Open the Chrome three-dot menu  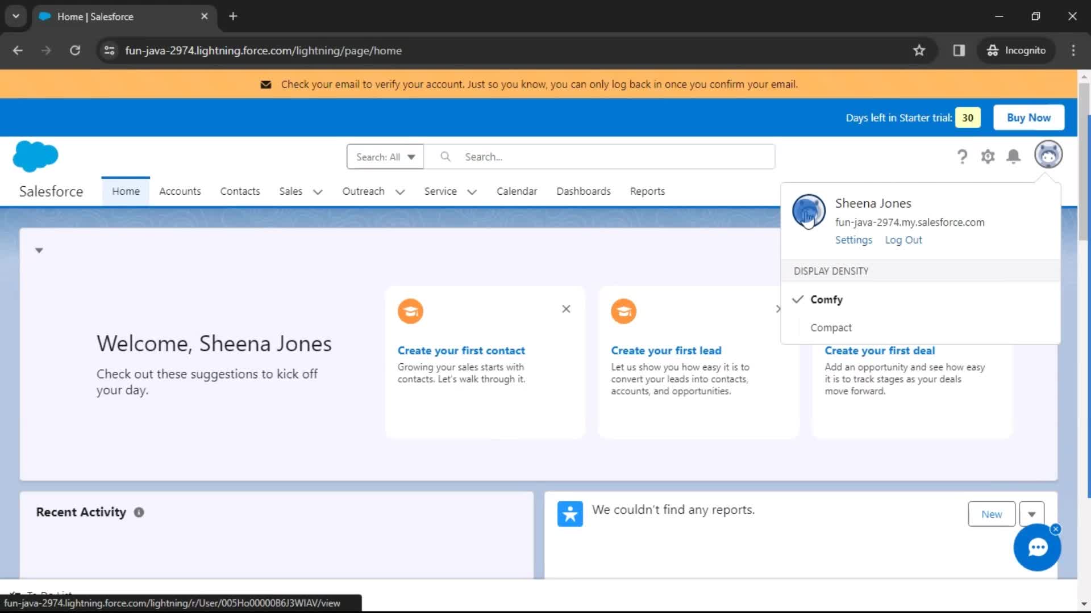(1073, 51)
